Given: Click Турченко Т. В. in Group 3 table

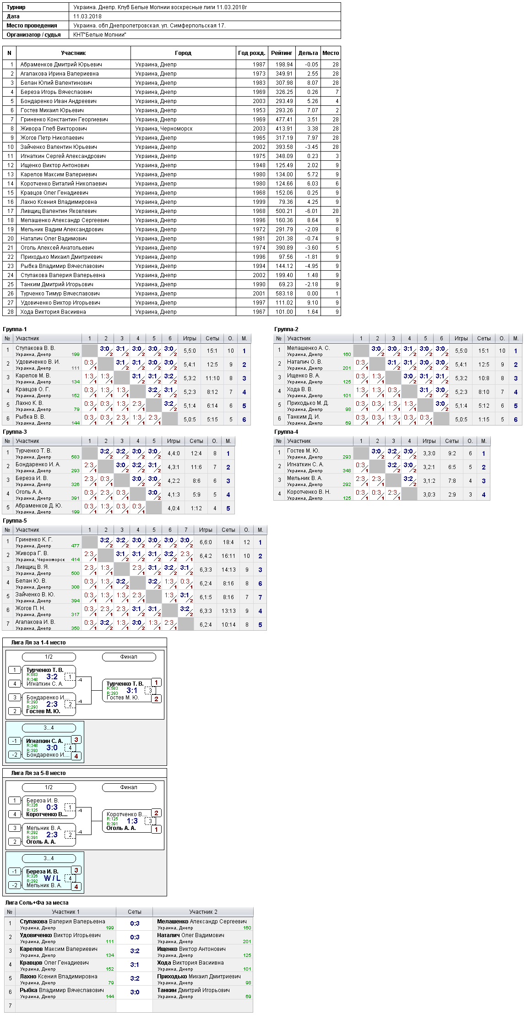Looking at the screenshot, I should coord(33,451).
